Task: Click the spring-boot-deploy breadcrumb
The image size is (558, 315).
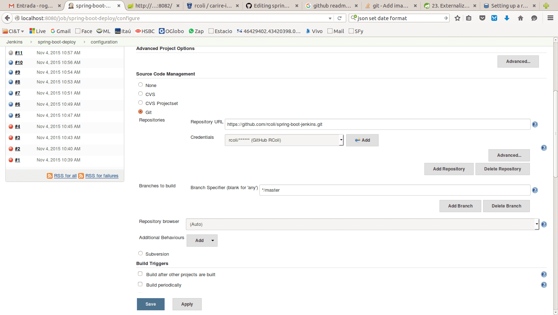Action: coord(57,42)
